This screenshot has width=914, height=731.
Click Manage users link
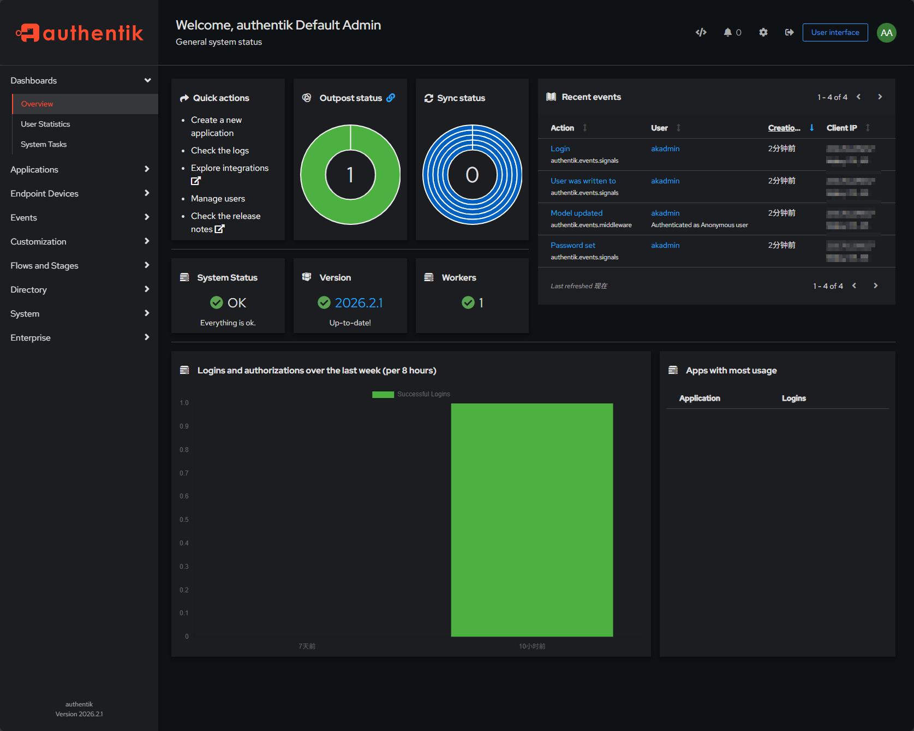pos(218,198)
